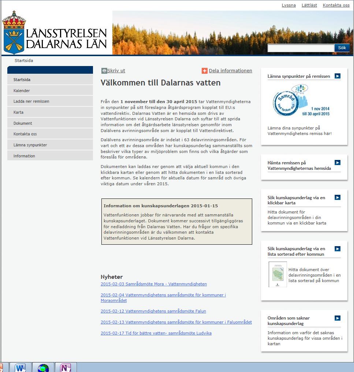354x372 pixels.
Task: Click the Länsstyrelsen Dalarnas Län logo
Action: [55, 33]
